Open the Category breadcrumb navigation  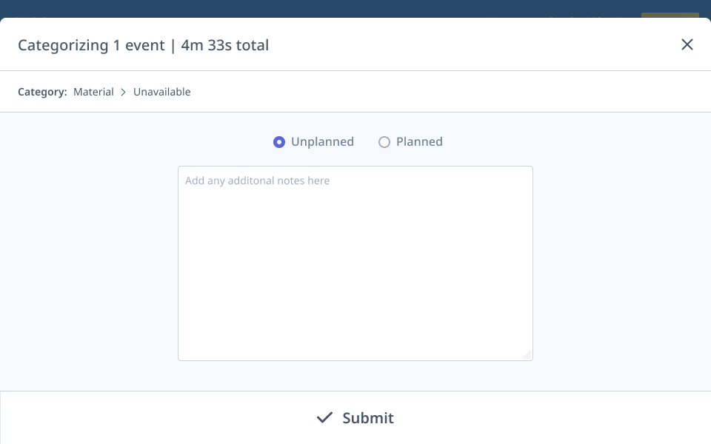tap(42, 92)
